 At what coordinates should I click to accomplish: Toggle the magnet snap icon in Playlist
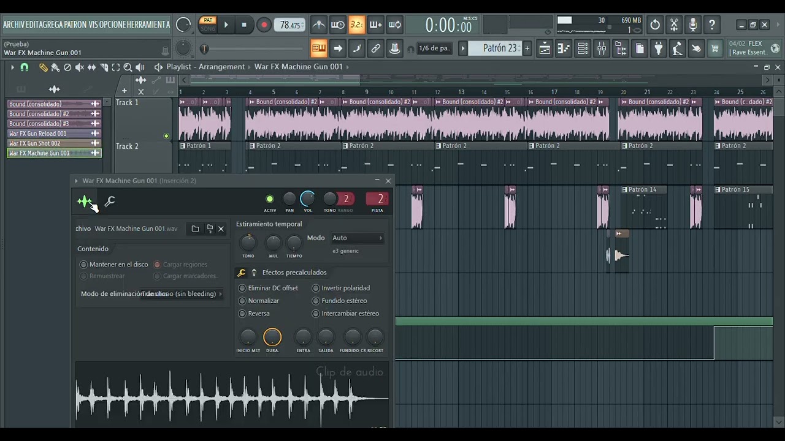[25, 67]
